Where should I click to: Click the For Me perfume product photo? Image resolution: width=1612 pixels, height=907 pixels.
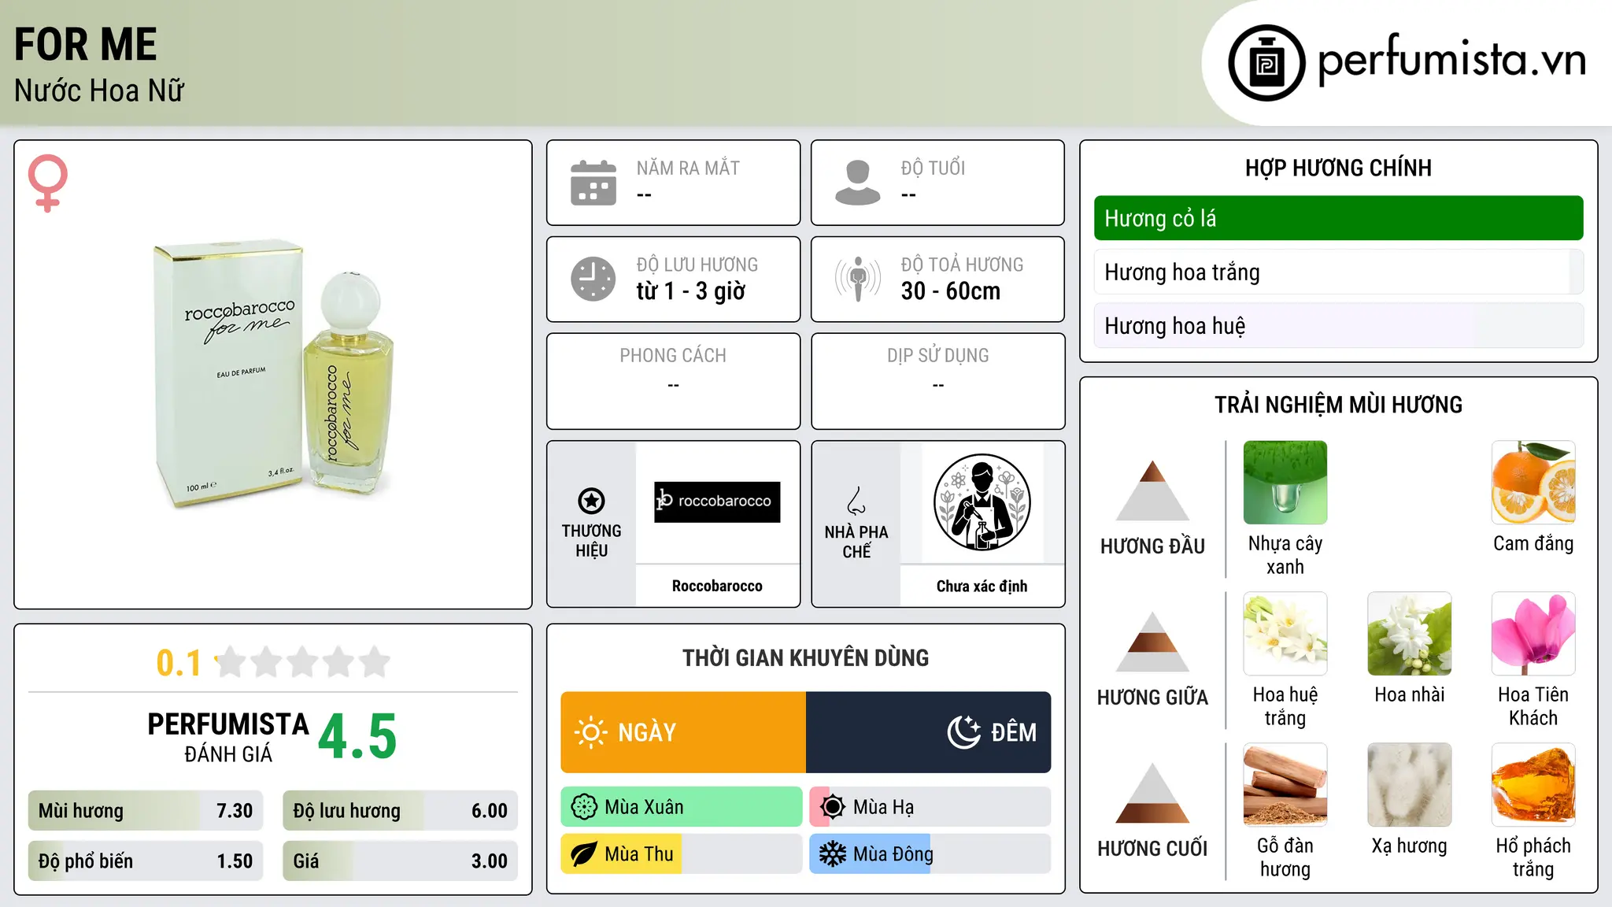[x=273, y=373]
